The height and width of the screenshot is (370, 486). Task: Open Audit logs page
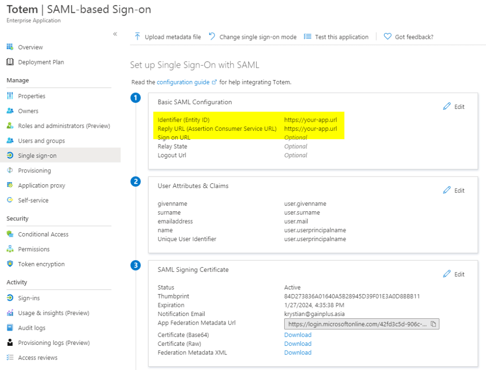coord(32,327)
